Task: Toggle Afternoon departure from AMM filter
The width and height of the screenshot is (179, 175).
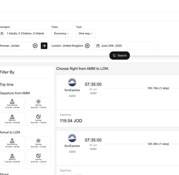Action: pyautogui.click(x=12, y=119)
